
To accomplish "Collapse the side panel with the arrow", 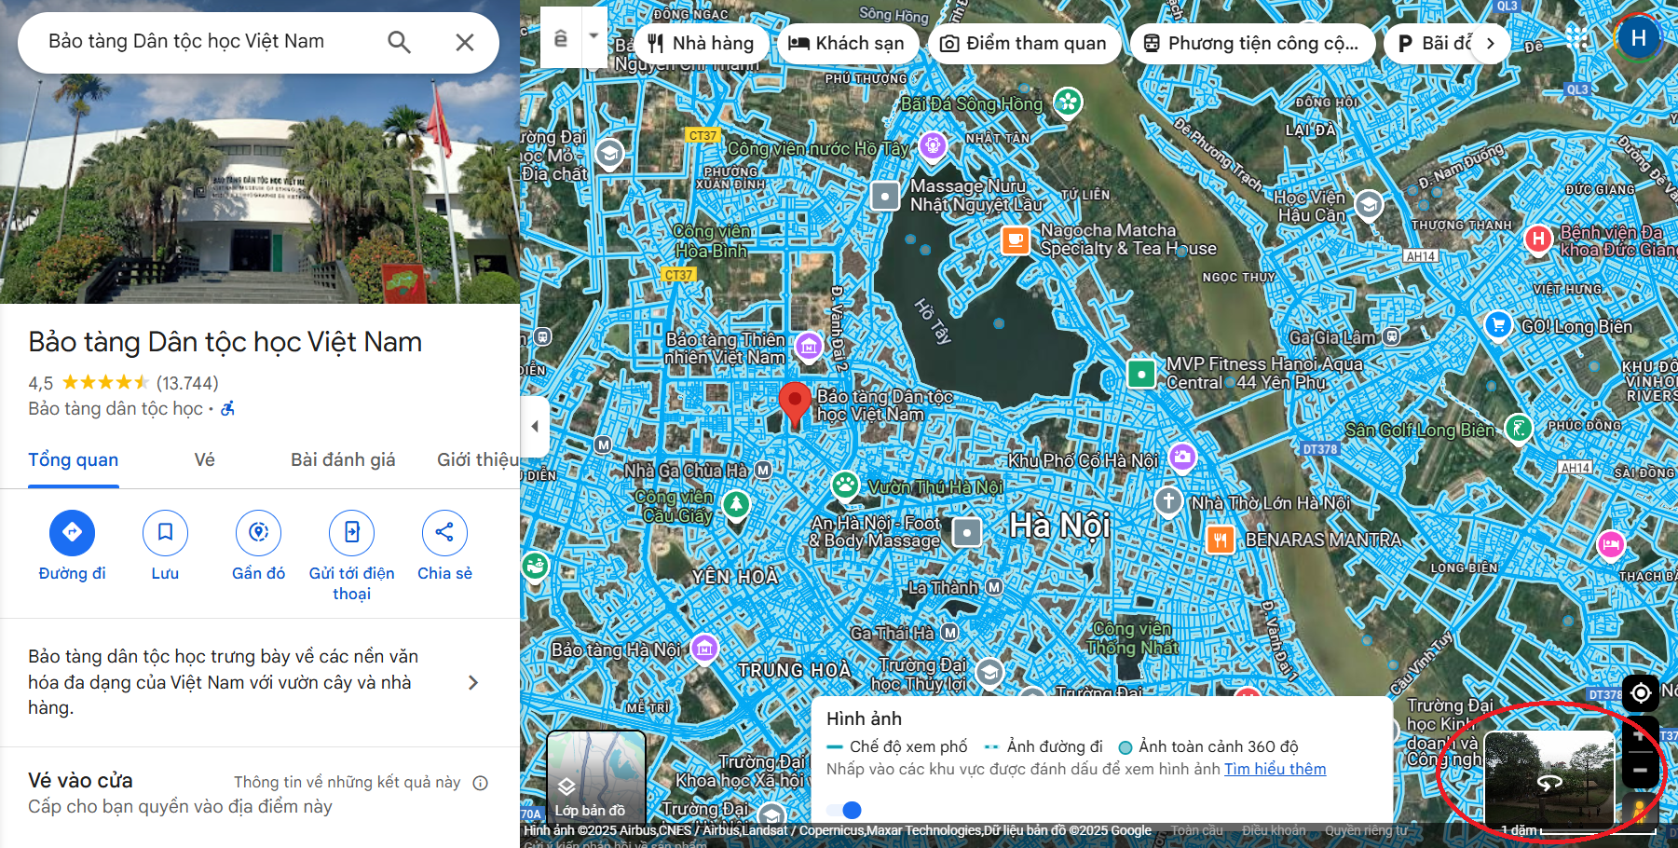I will click(534, 426).
